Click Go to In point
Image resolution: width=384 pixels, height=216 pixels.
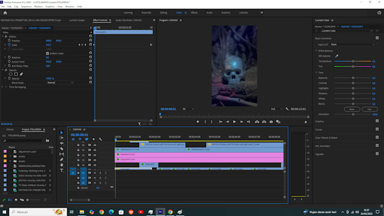click(x=221, y=122)
